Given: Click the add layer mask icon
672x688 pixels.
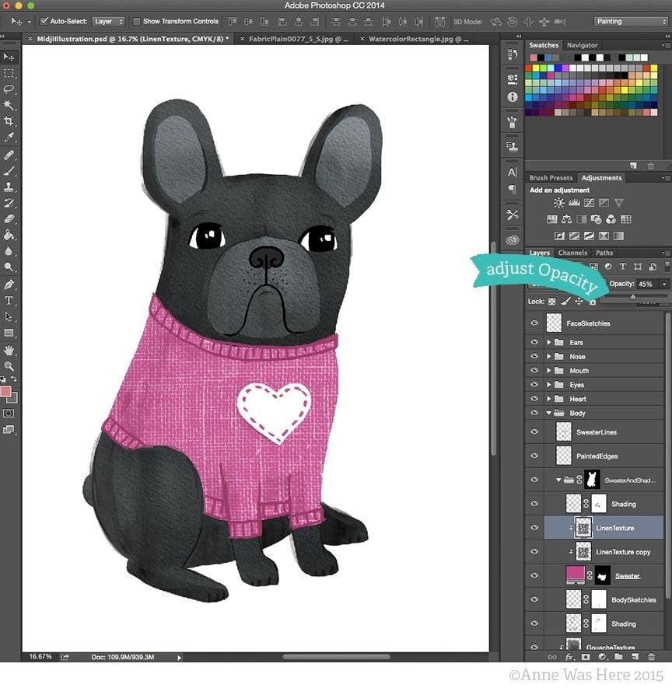Looking at the screenshot, I should tap(586, 657).
